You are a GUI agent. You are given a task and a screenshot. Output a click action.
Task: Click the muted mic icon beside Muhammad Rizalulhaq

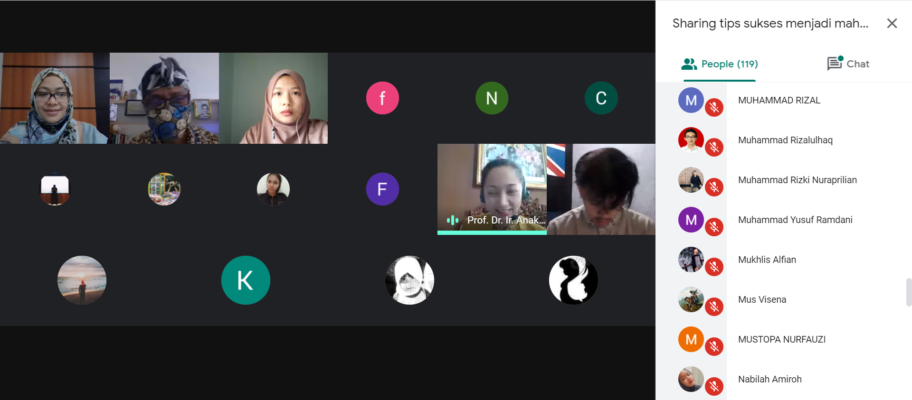pyautogui.click(x=714, y=148)
